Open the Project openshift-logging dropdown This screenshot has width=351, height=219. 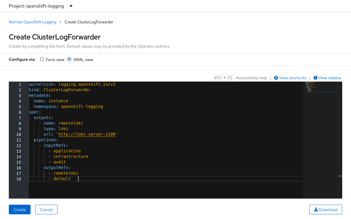(x=41, y=6)
